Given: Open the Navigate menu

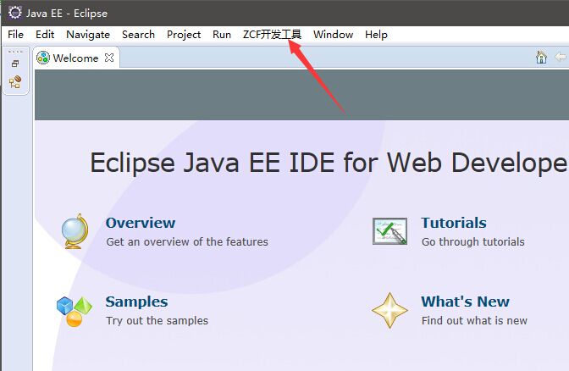Looking at the screenshot, I should tap(88, 35).
